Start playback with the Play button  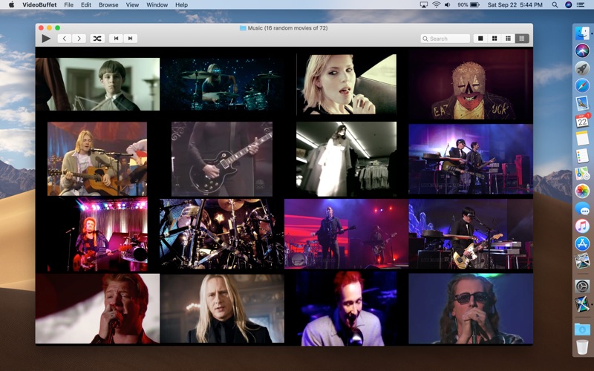[x=46, y=39]
